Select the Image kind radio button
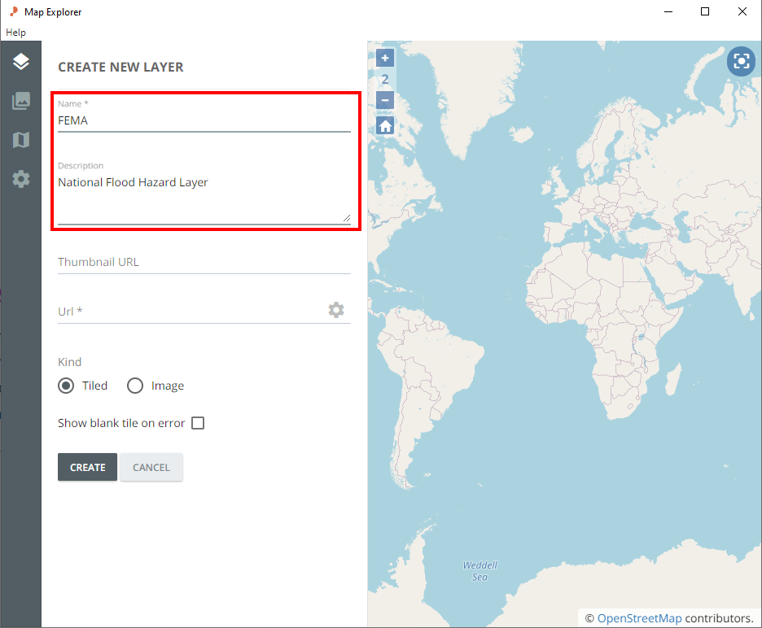Viewport: 762px width, 628px height. 135,386
